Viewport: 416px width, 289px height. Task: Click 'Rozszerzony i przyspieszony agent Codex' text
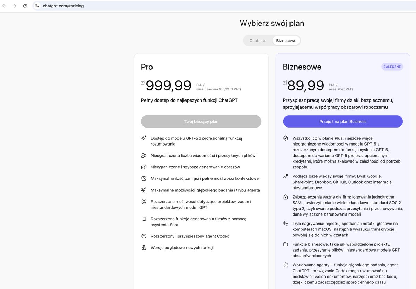click(190, 236)
